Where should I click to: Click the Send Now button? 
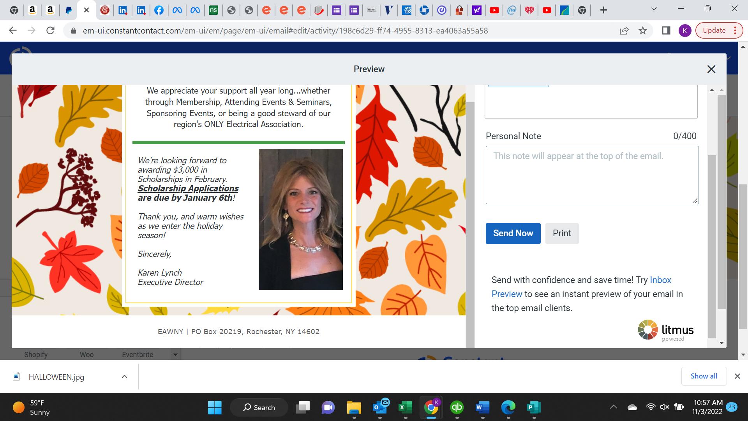(x=513, y=233)
